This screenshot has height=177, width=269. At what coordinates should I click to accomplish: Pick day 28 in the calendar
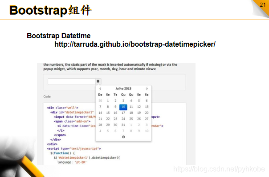[x=100, y=125]
